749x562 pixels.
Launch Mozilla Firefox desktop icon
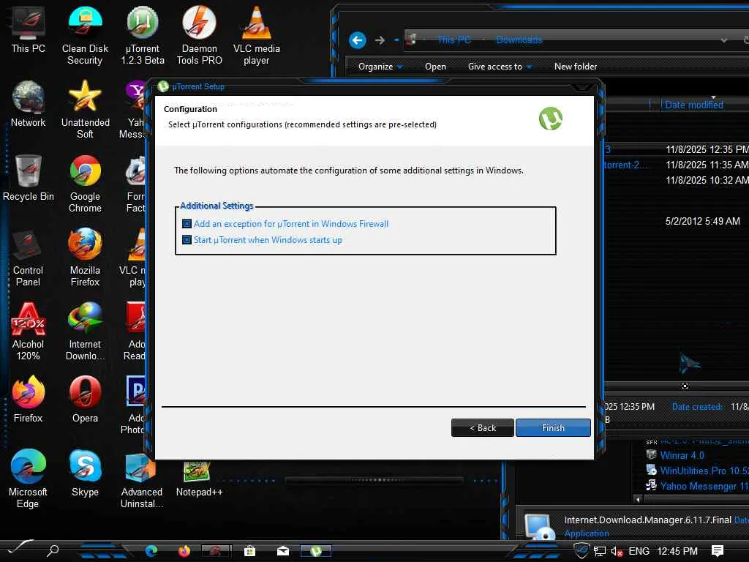coord(85,258)
